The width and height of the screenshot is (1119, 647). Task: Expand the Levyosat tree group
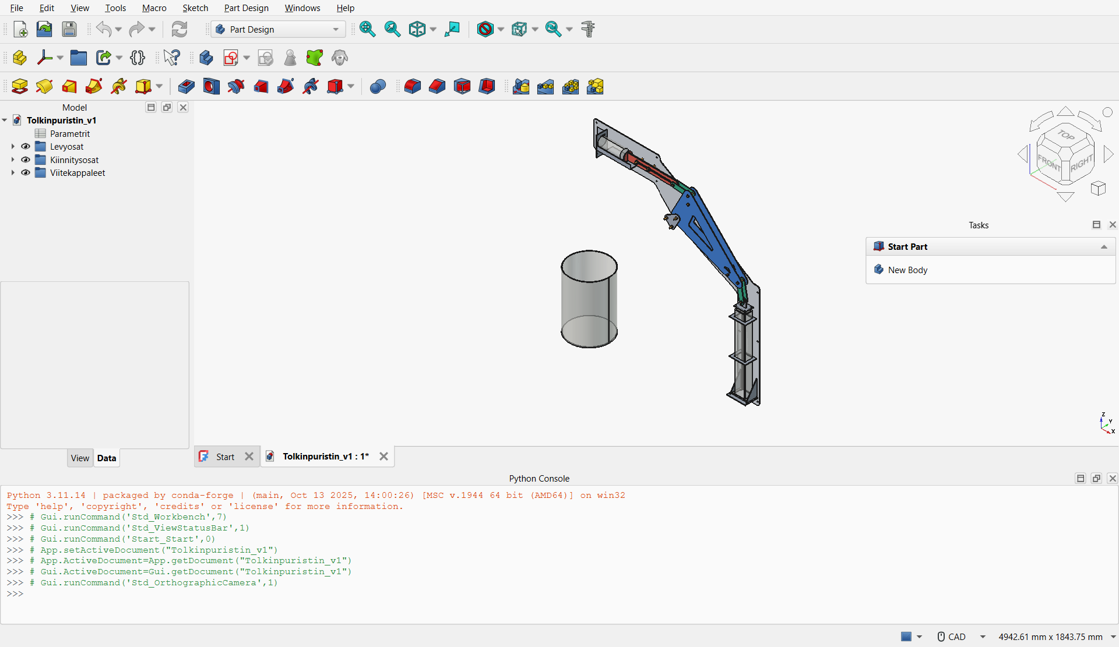pos(13,147)
